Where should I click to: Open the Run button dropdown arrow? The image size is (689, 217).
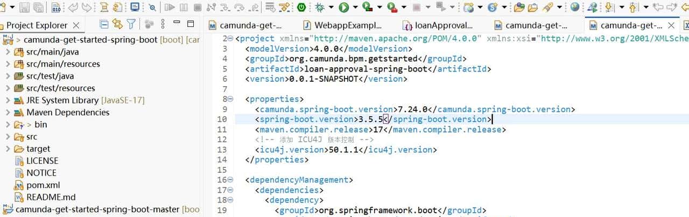[356, 8]
